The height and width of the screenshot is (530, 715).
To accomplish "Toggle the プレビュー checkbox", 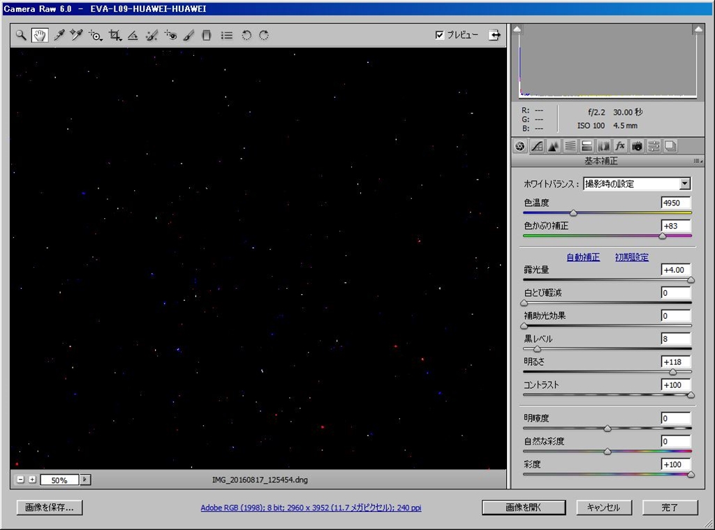I will [440, 35].
